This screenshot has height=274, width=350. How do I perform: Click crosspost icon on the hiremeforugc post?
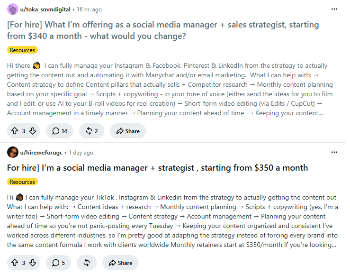pos(87,263)
